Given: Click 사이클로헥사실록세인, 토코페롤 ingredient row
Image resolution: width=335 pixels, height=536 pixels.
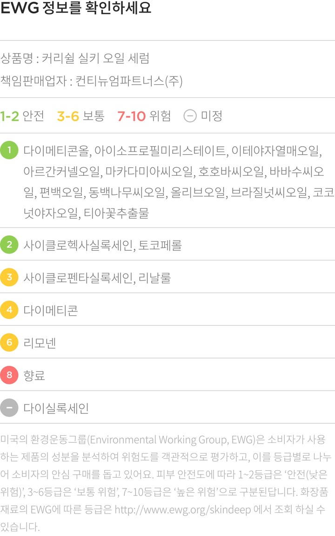Looking at the screenshot, I should (x=102, y=245).
